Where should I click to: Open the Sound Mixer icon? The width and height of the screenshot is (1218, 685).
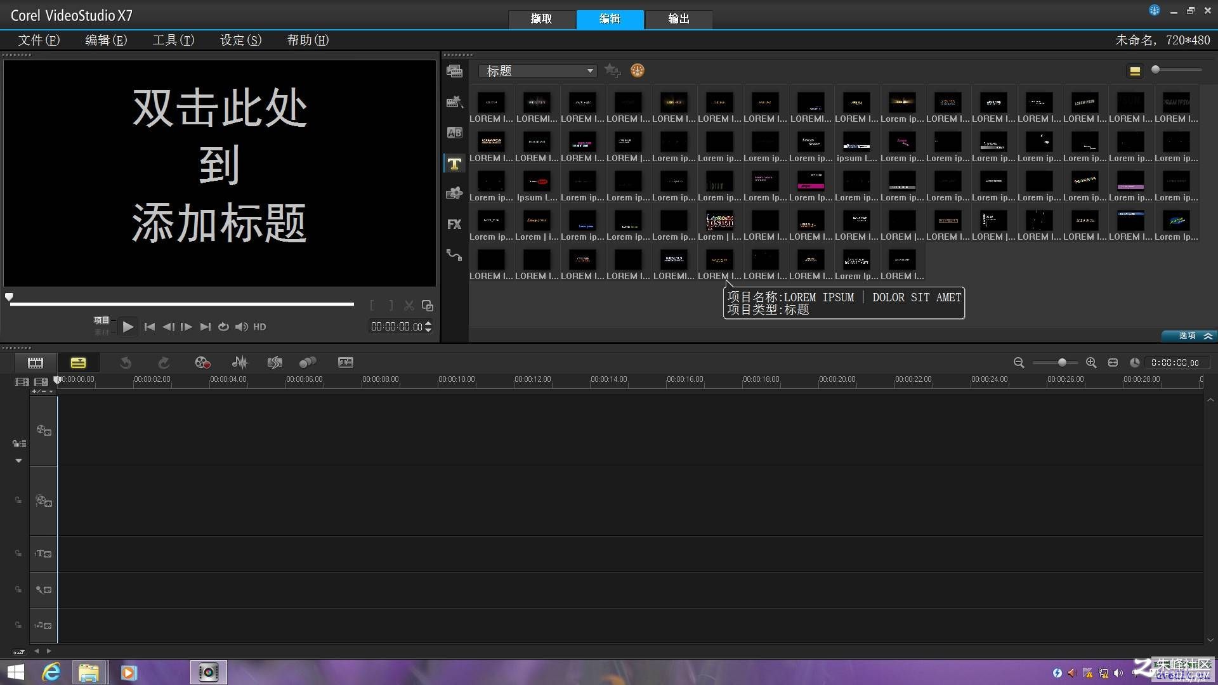coord(240,362)
